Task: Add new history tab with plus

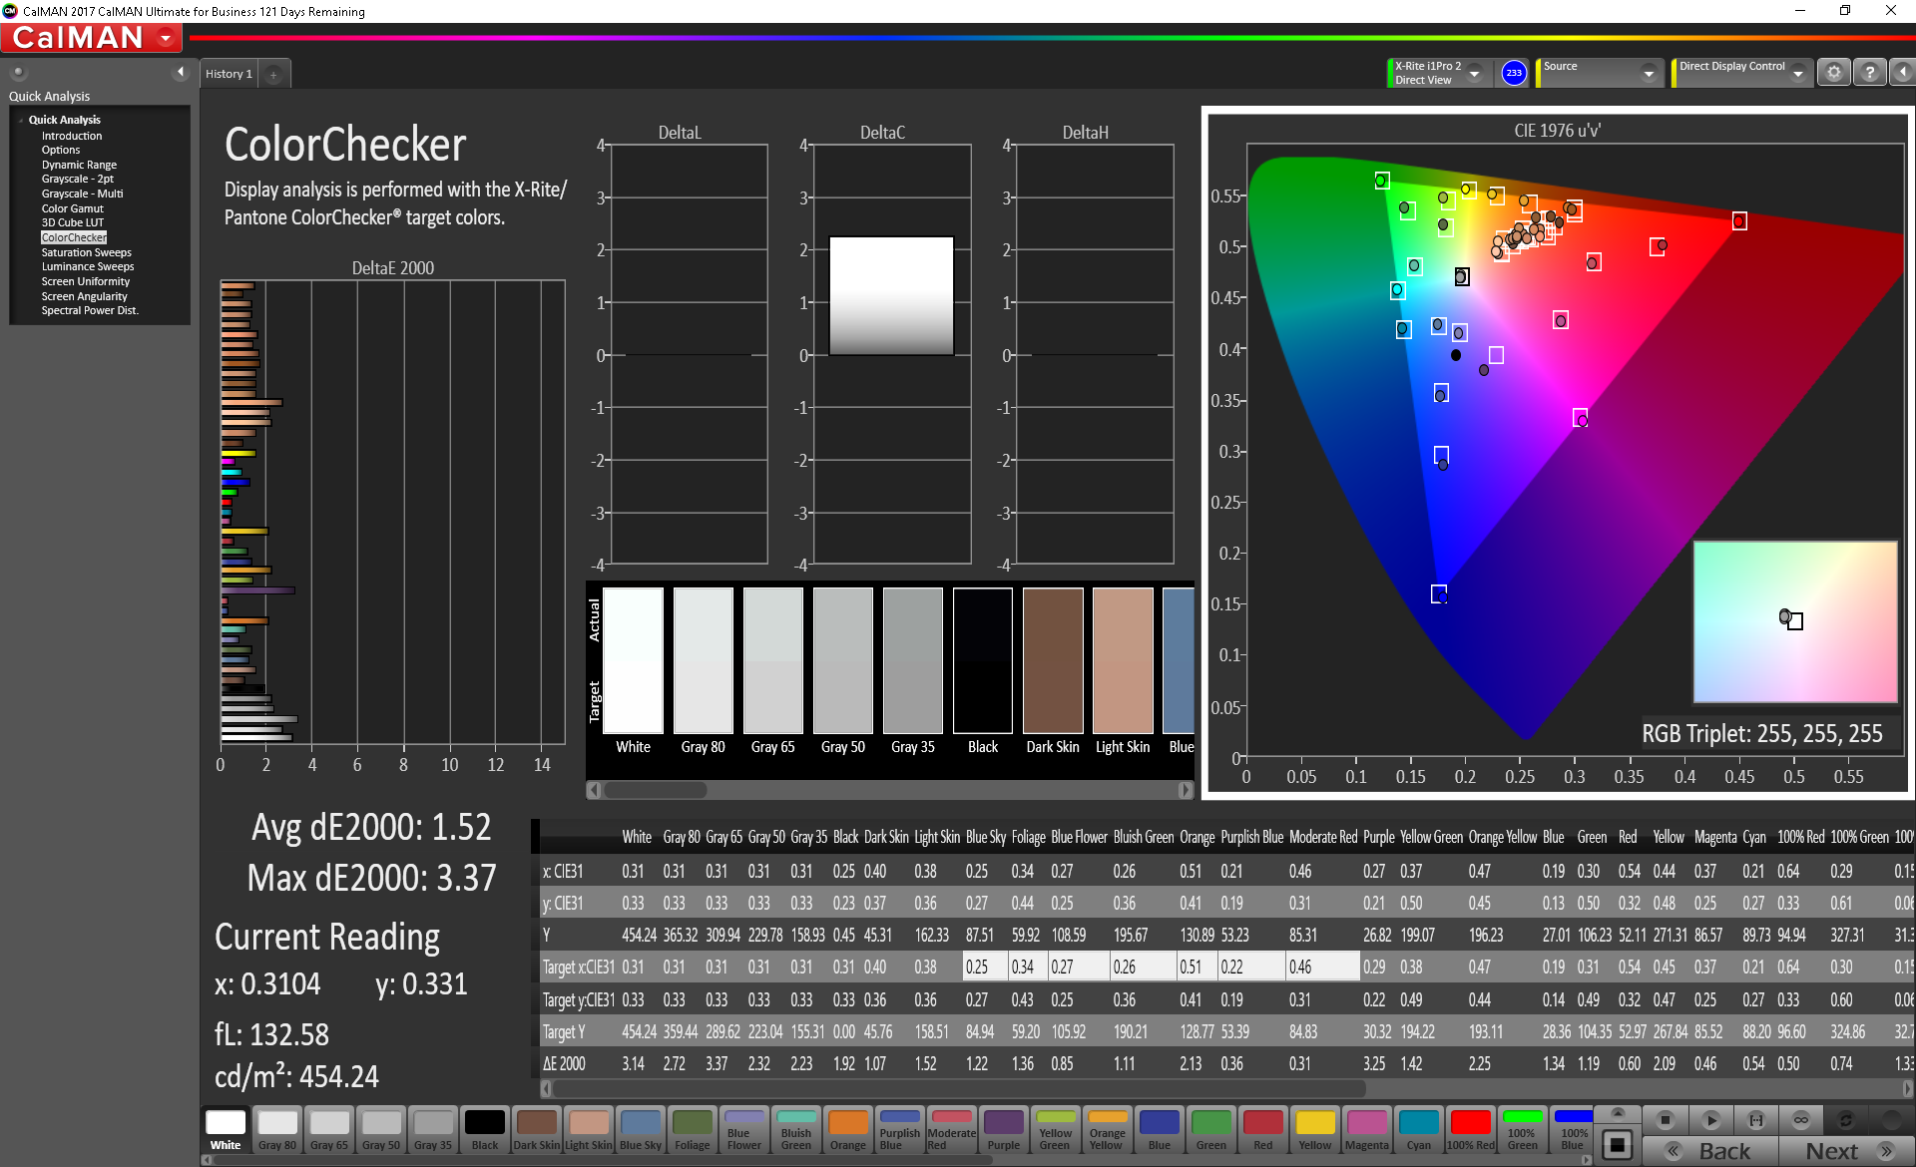Action: (x=273, y=75)
